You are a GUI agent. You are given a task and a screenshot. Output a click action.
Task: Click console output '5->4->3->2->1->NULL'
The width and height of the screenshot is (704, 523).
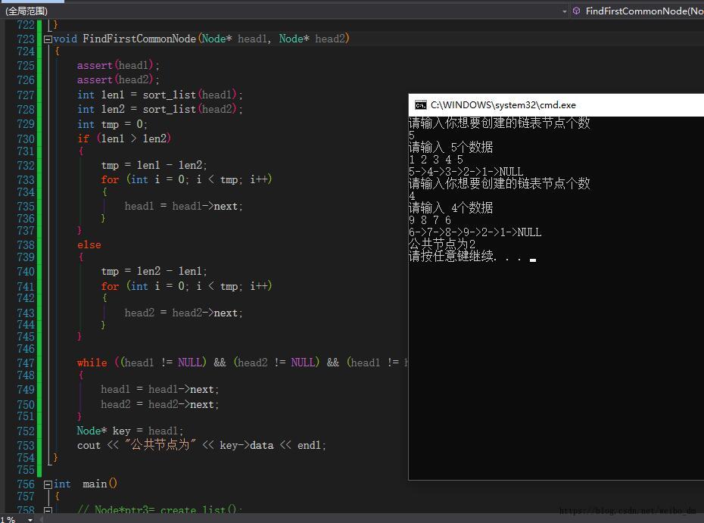coord(466,172)
